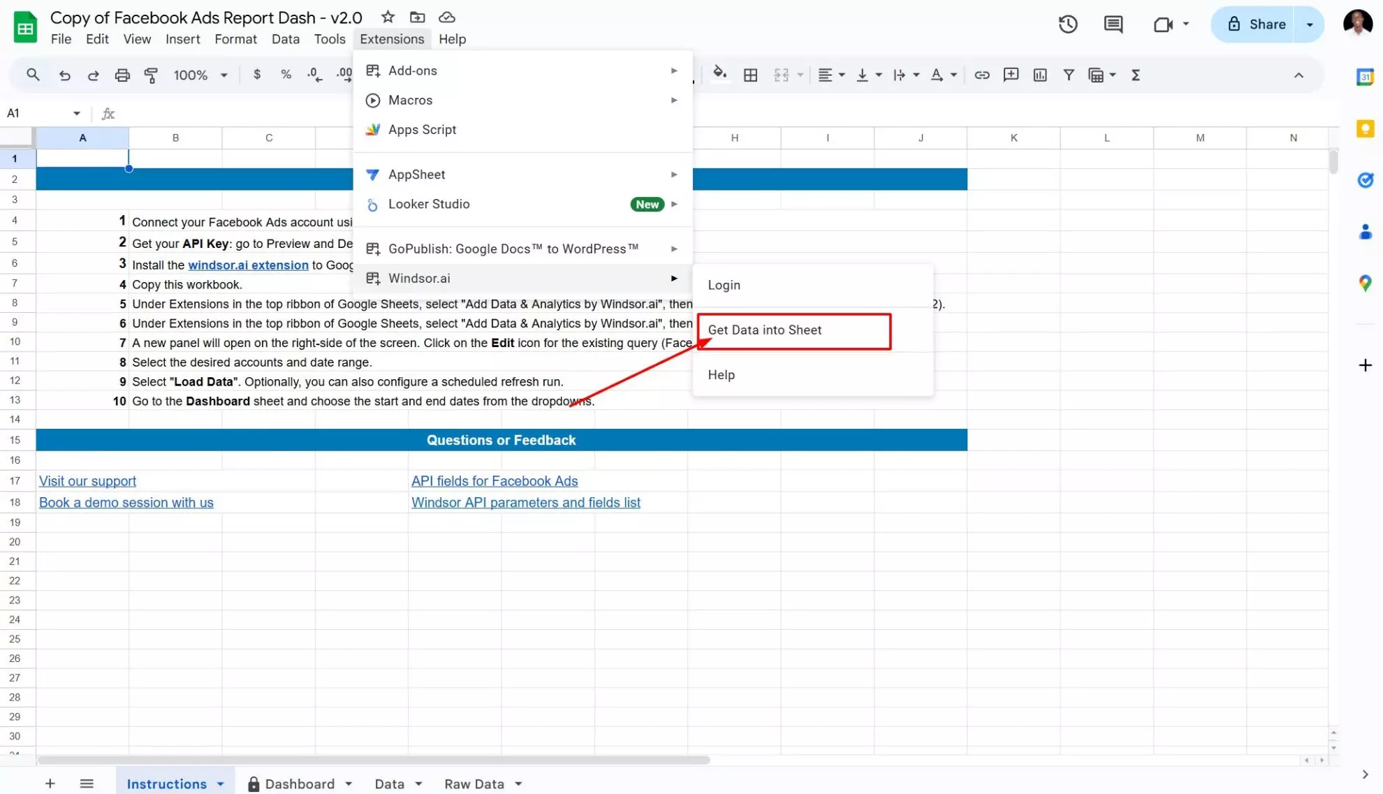Open version history clock icon
The image size is (1383, 794).
1068,24
